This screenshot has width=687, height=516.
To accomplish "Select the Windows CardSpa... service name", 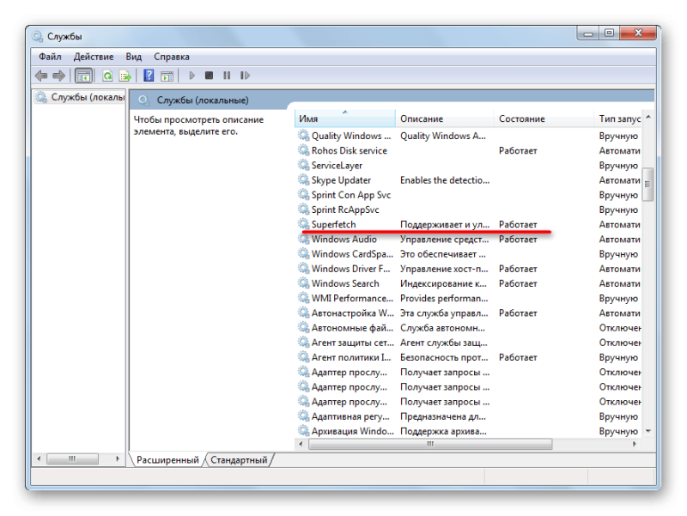I will (352, 254).
